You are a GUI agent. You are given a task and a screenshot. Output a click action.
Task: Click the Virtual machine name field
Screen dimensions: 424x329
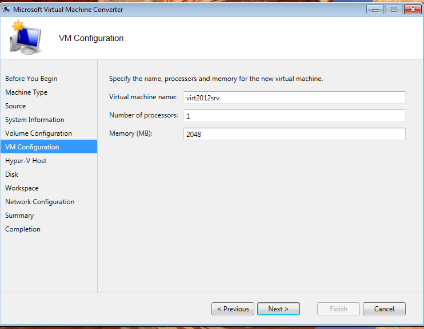point(294,98)
